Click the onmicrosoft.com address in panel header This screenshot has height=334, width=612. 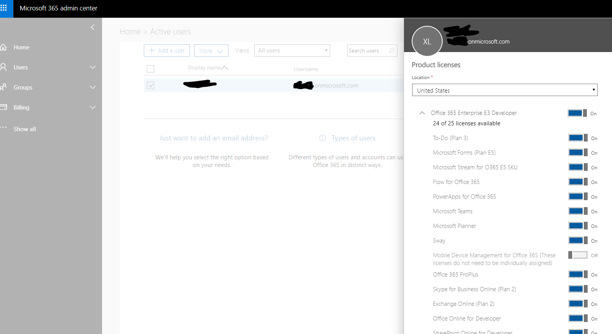(x=489, y=42)
